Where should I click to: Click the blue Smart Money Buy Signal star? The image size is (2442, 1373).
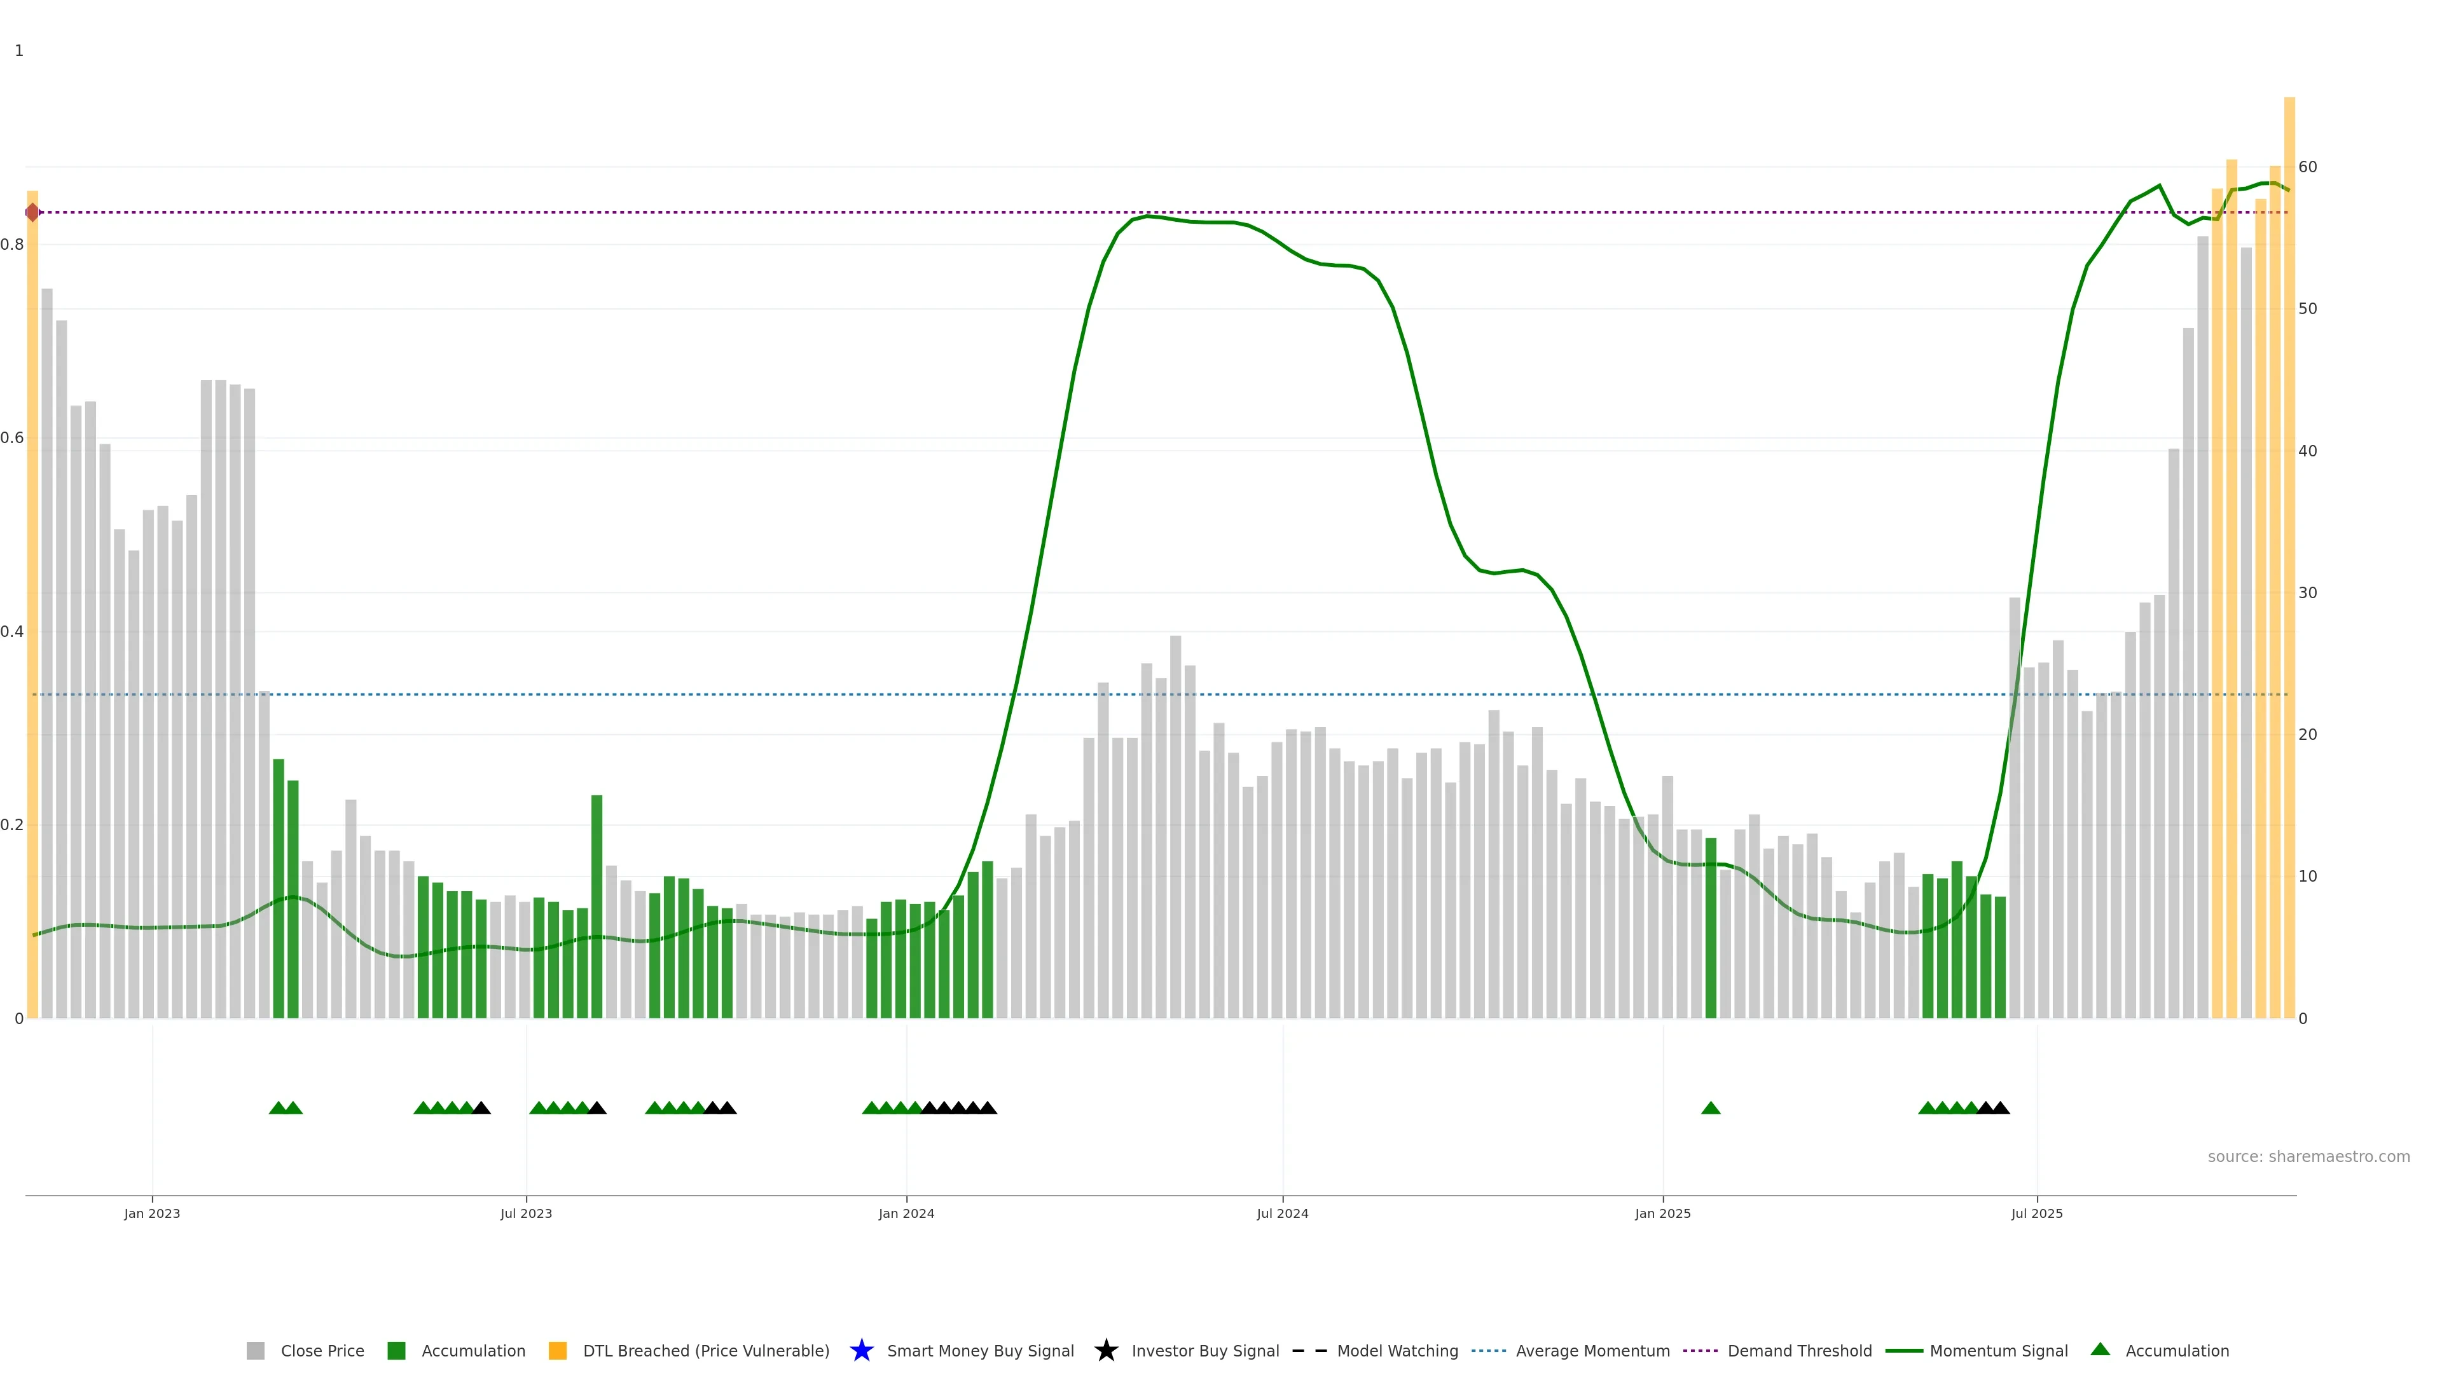861,1350
